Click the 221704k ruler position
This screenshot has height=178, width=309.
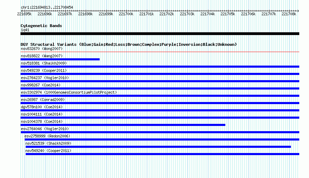coord(208,14)
